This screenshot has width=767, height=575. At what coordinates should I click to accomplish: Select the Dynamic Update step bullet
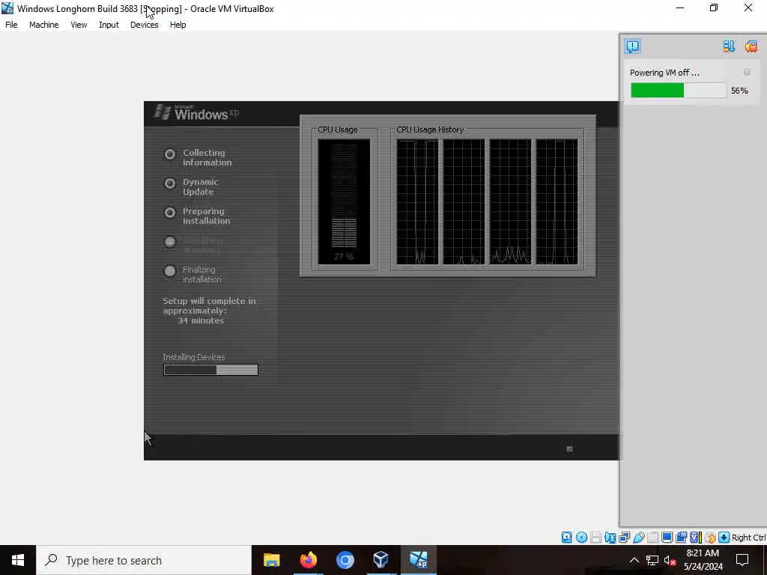(170, 184)
